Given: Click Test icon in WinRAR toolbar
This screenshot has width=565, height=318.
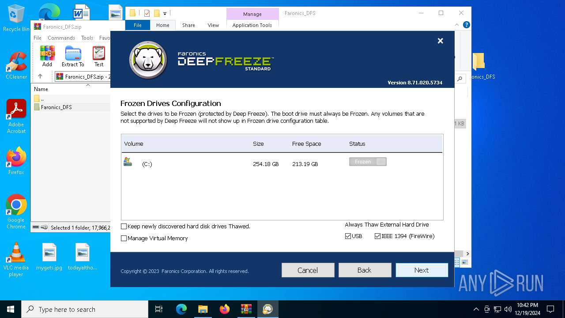Looking at the screenshot, I should click(99, 57).
